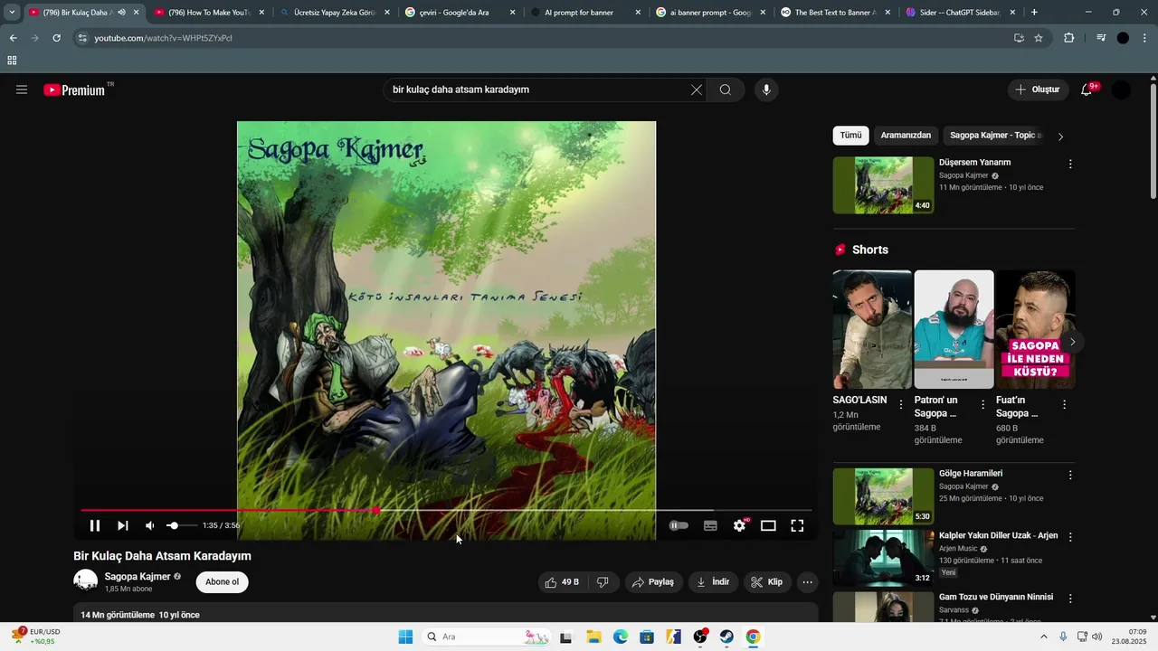Skip to next video
1158x651 pixels.
coord(123,525)
